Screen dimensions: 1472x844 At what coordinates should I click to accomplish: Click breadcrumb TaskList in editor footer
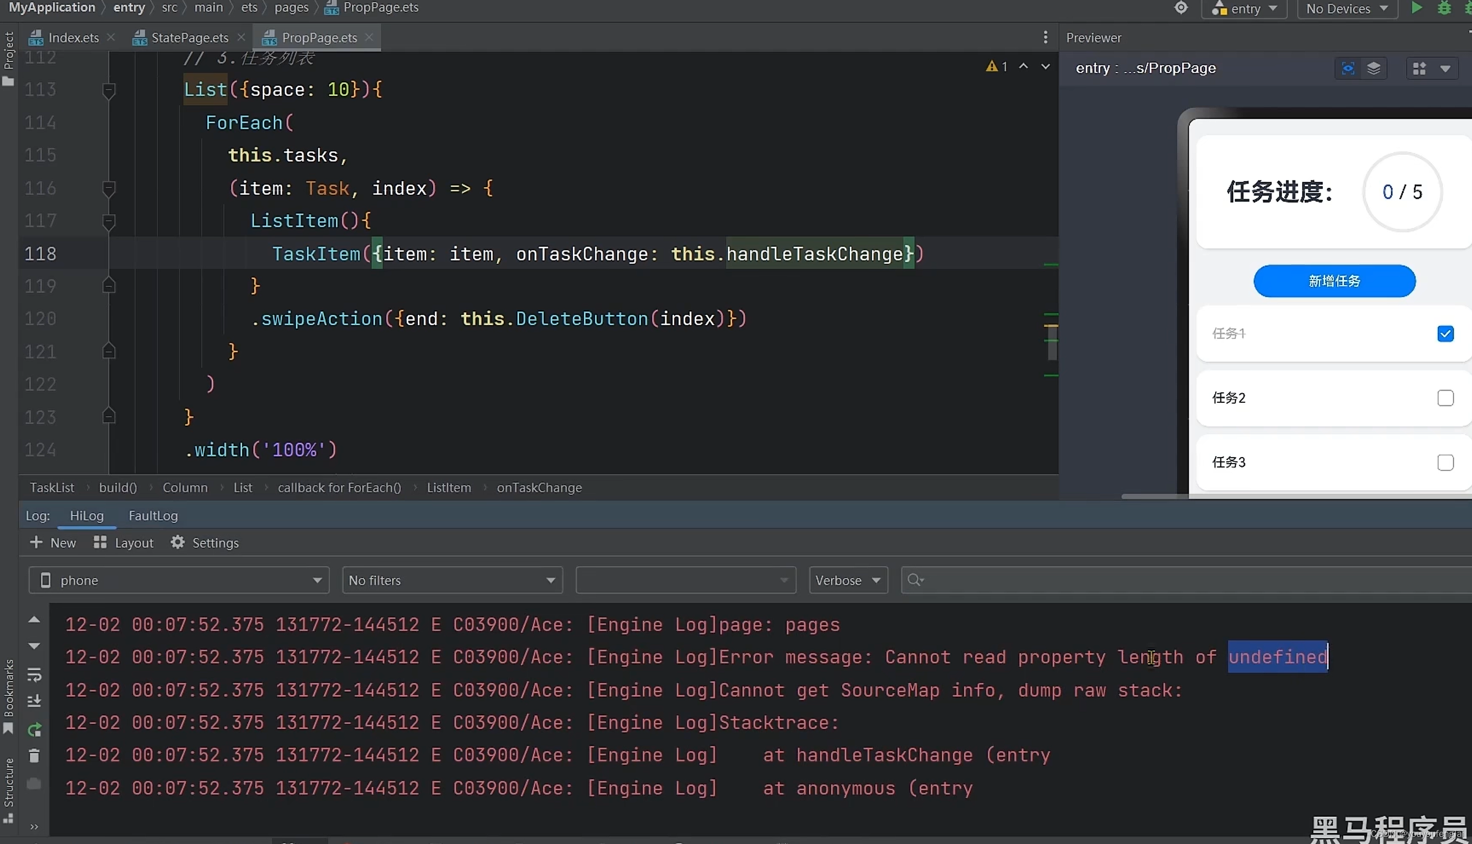pyautogui.click(x=52, y=488)
